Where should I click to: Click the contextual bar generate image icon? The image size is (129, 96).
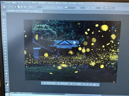(84, 84)
